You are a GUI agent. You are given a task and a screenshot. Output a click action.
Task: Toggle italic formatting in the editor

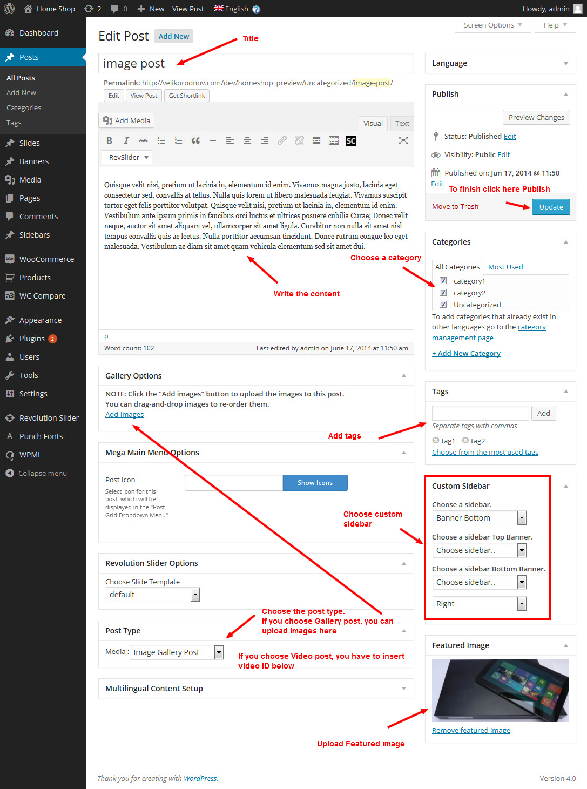(126, 141)
